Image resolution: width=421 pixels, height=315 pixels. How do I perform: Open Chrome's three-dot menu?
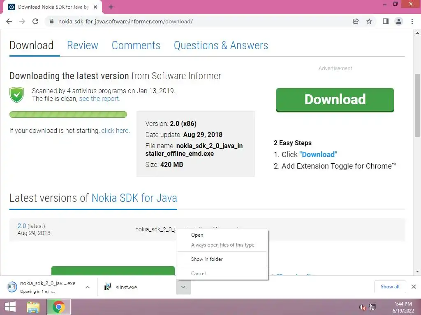pyautogui.click(x=412, y=21)
